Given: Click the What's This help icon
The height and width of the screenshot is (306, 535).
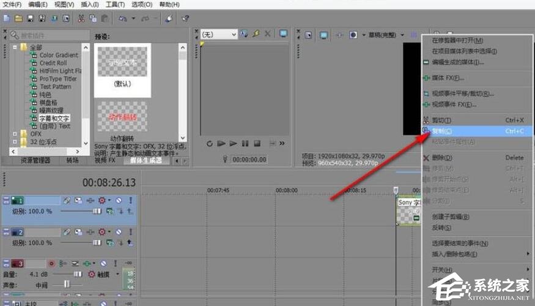Looking at the screenshot, I should coord(185,18).
